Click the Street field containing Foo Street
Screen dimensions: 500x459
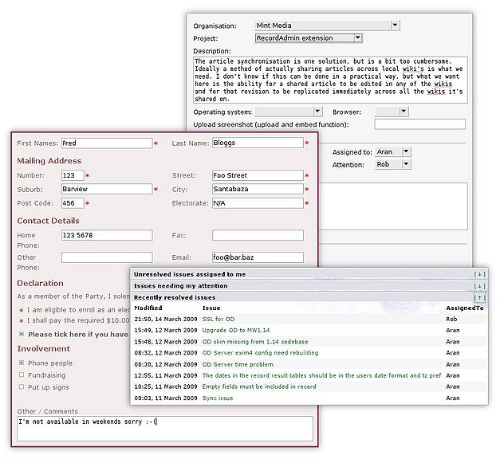point(258,175)
